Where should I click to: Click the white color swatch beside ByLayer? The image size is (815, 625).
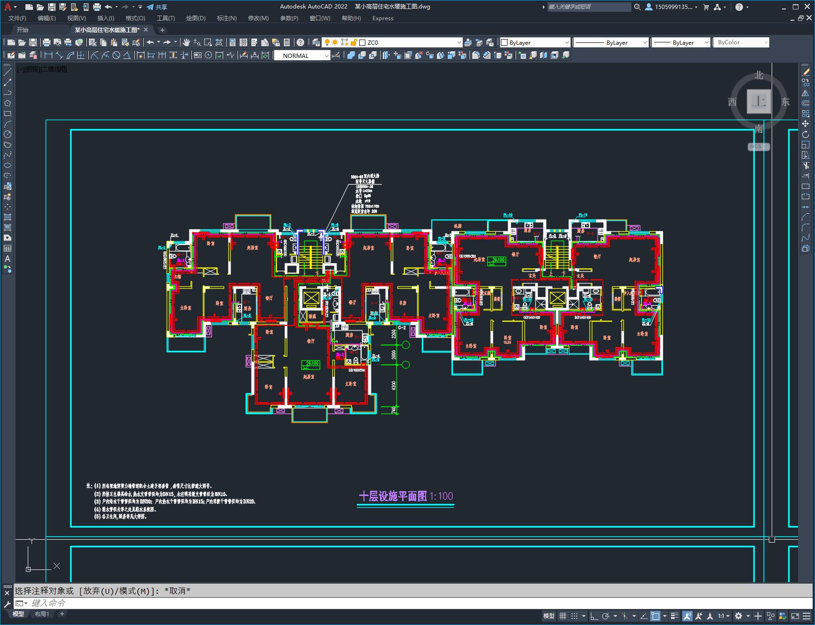[504, 42]
